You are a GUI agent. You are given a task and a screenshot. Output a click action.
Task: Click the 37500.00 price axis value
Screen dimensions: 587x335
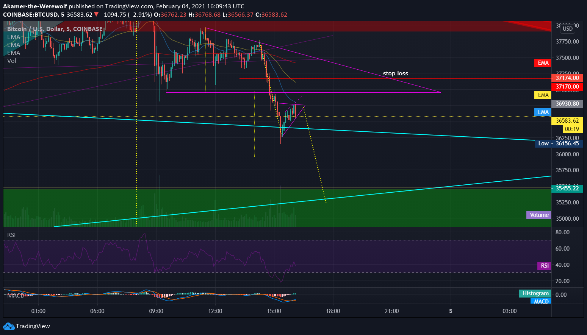[567, 58]
